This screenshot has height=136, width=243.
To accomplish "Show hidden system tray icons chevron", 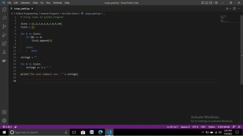I will click(x=203, y=132).
